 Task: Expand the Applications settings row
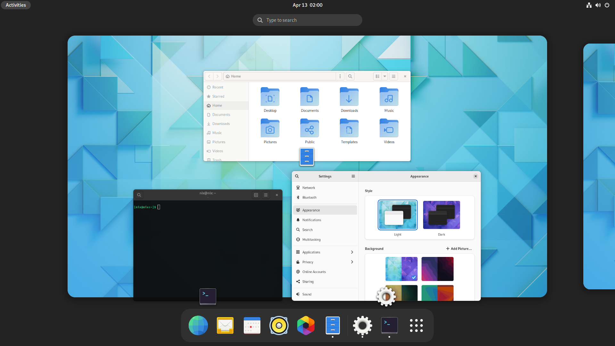pyautogui.click(x=325, y=252)
